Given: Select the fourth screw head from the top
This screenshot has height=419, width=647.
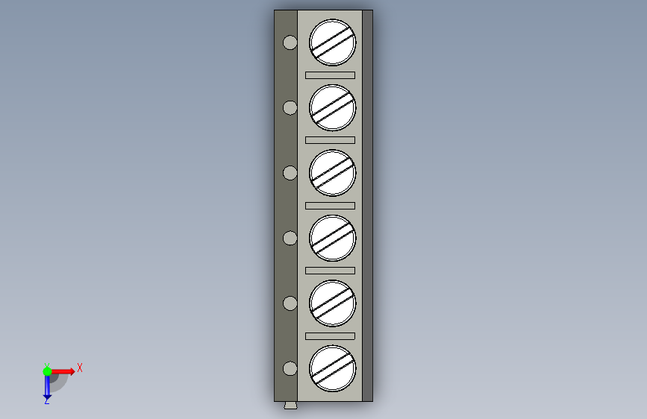Looking at the screenshot, I should pyautogui.click(x=333, y=238).
